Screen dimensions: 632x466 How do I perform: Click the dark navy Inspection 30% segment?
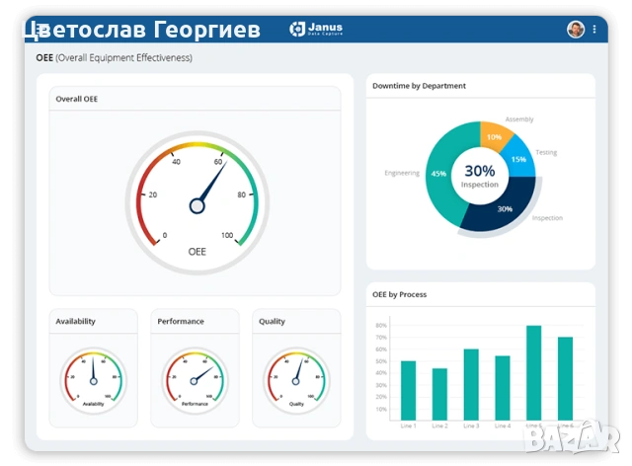[505, 207]
